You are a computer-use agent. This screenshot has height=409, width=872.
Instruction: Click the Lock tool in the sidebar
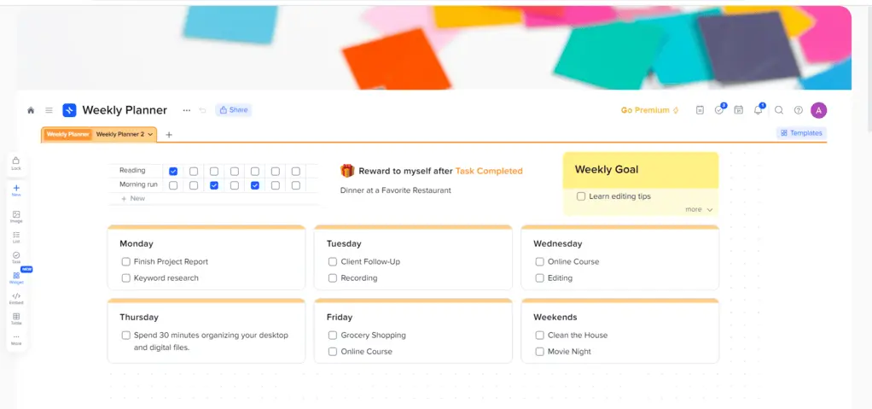16,163
